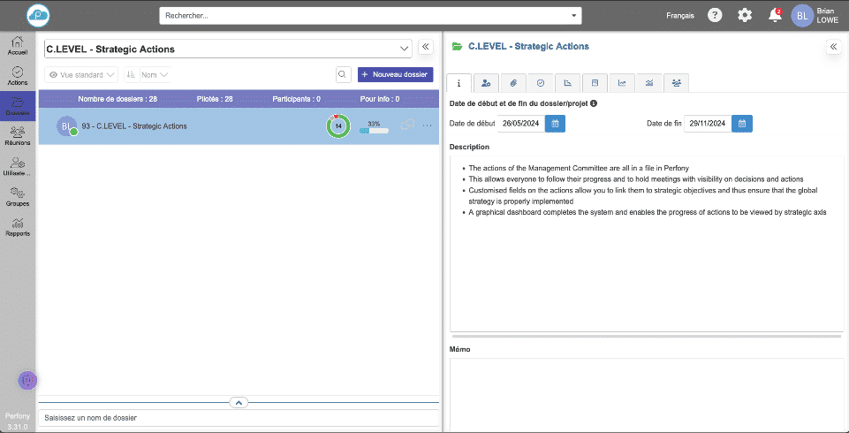The image size is (849, 433).
Task: Open the calendar picker for Date de début
Action: [x=555, y=124]
